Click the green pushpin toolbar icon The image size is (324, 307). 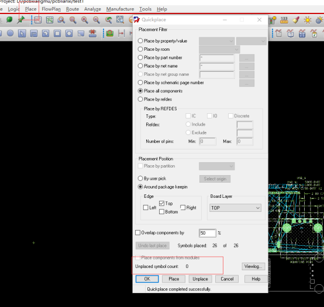click(20, 20)
